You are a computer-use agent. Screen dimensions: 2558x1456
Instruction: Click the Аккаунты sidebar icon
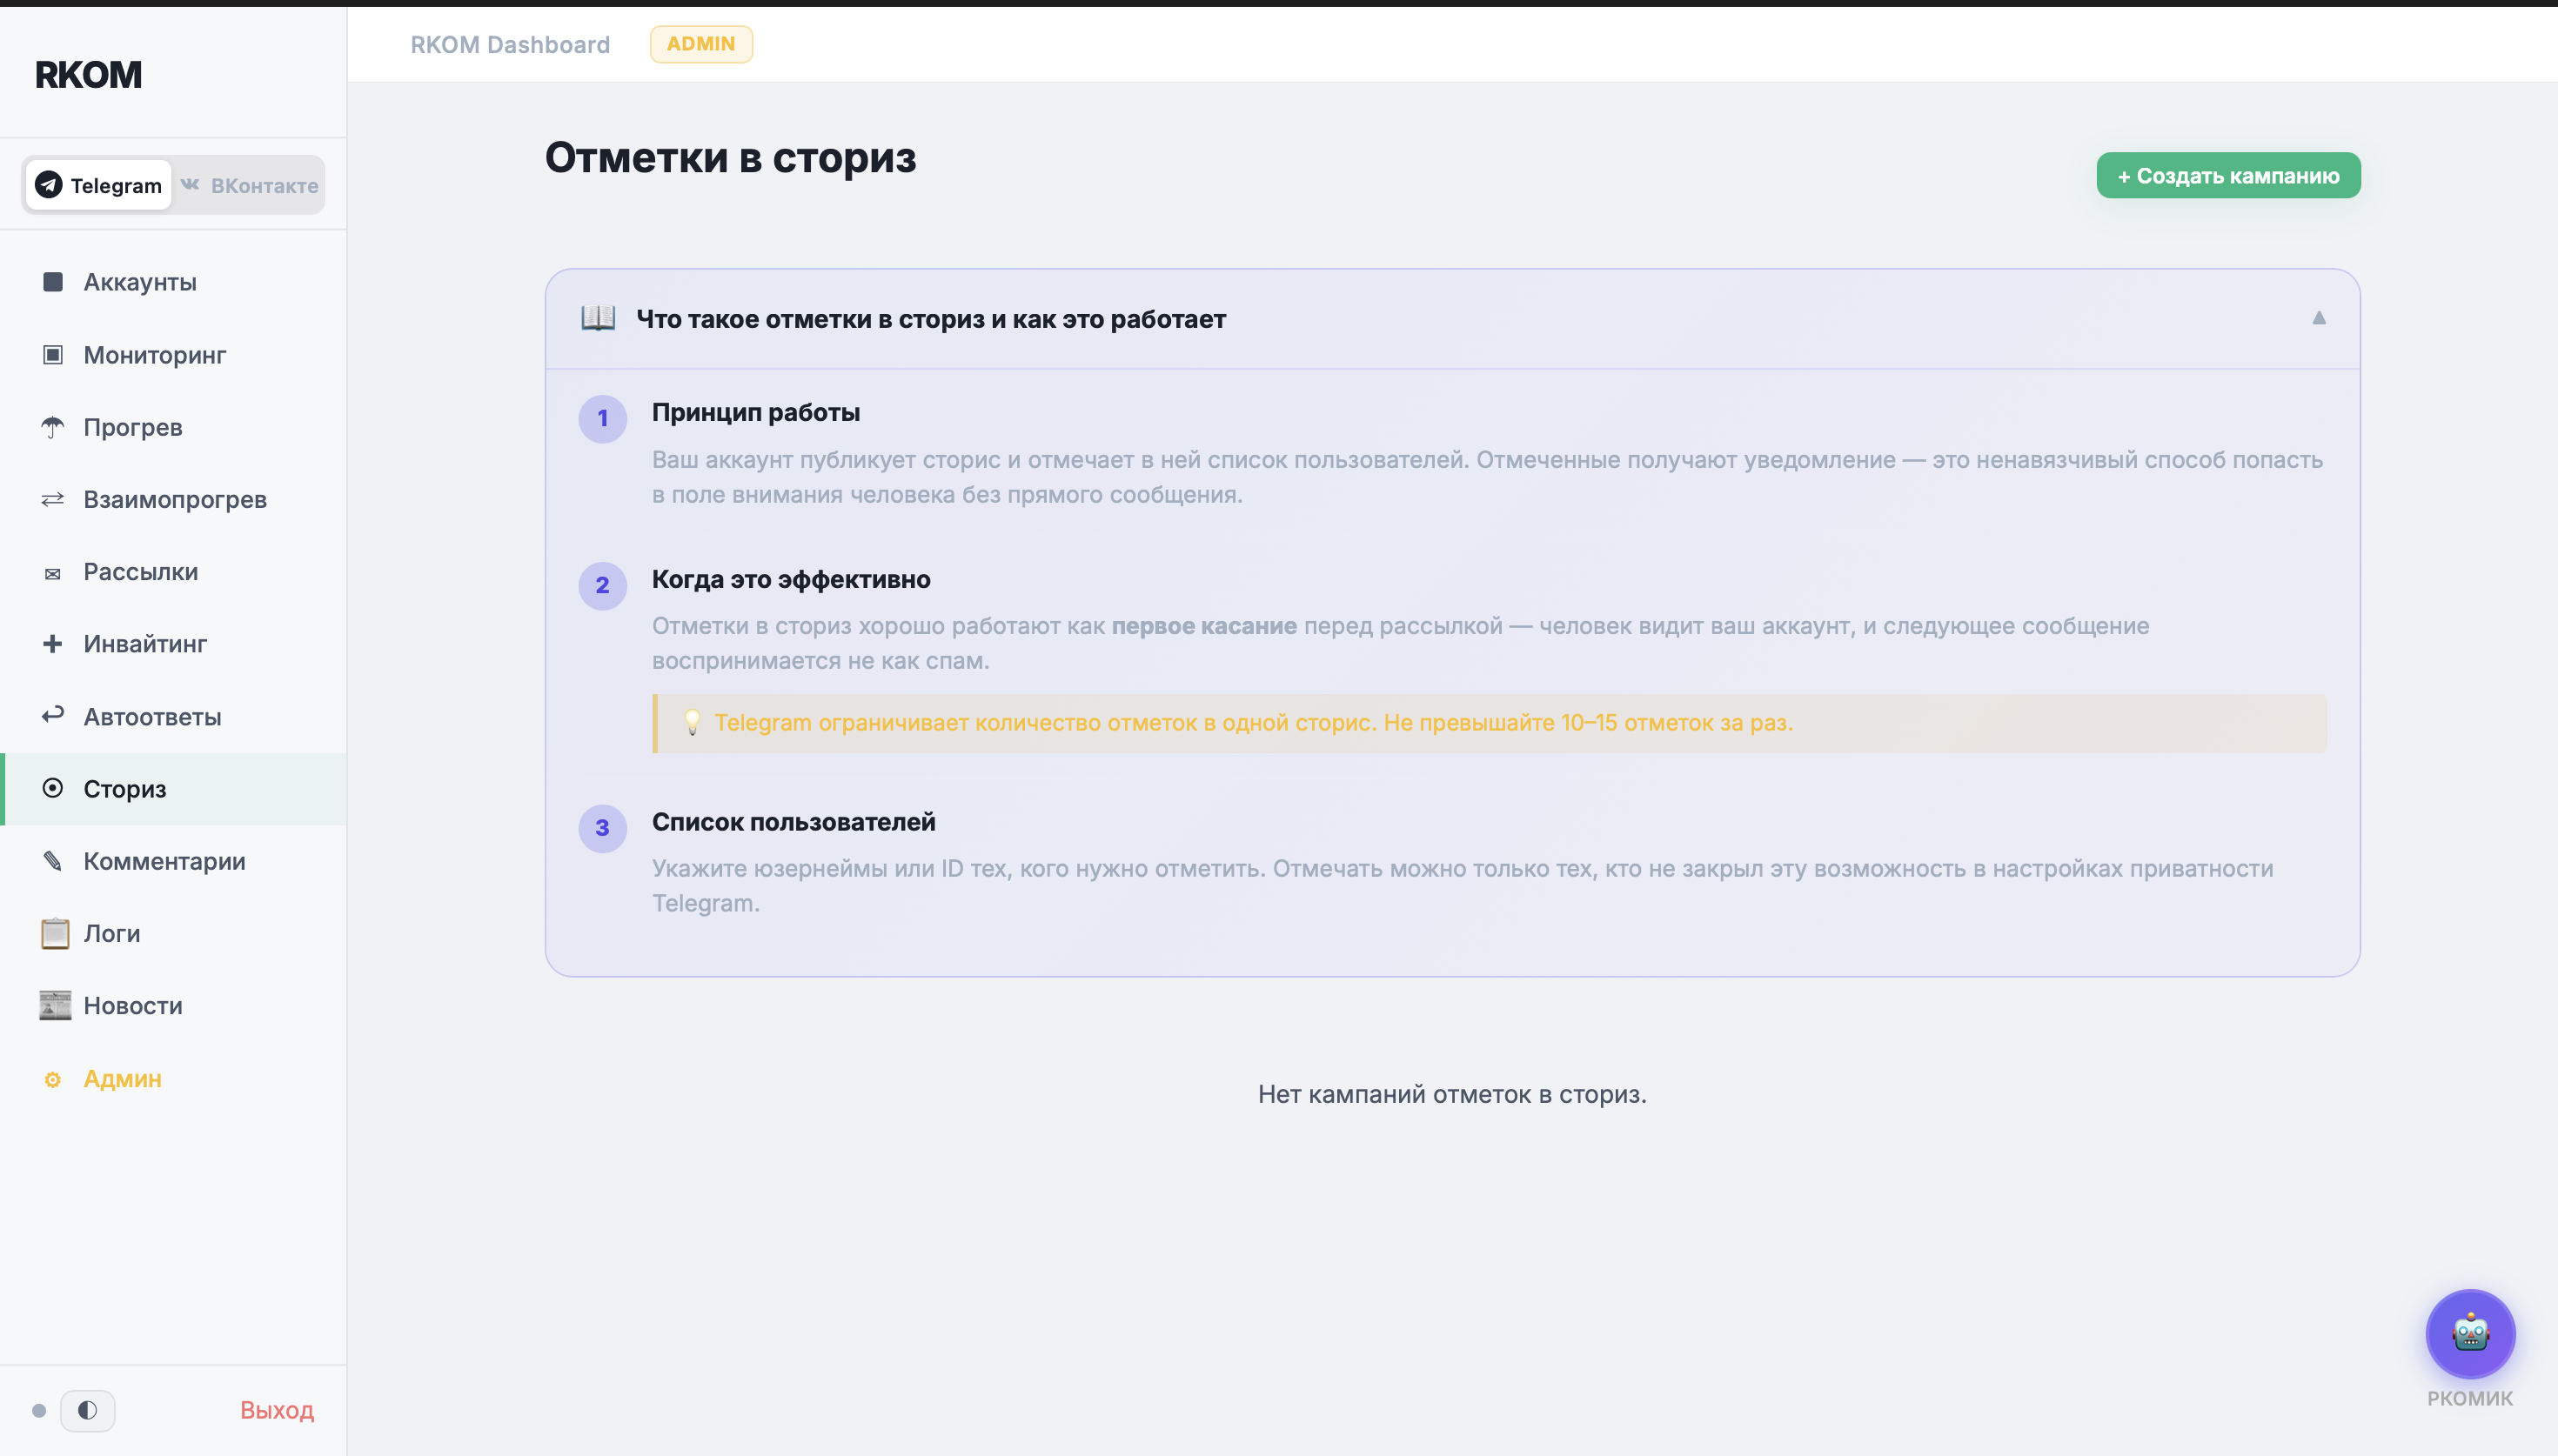point(53,282)
